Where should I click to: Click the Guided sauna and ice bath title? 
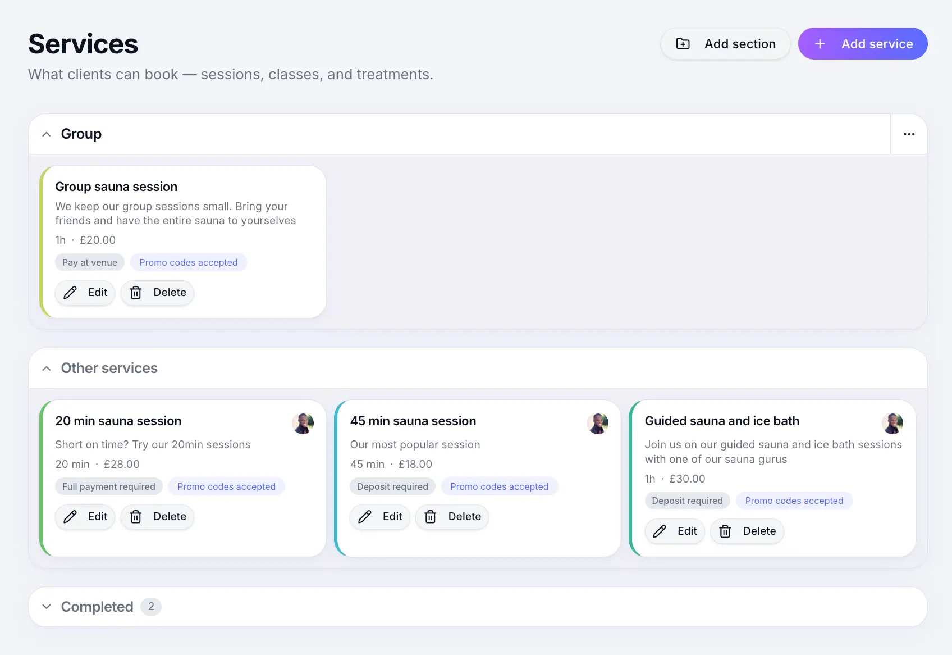722,421
